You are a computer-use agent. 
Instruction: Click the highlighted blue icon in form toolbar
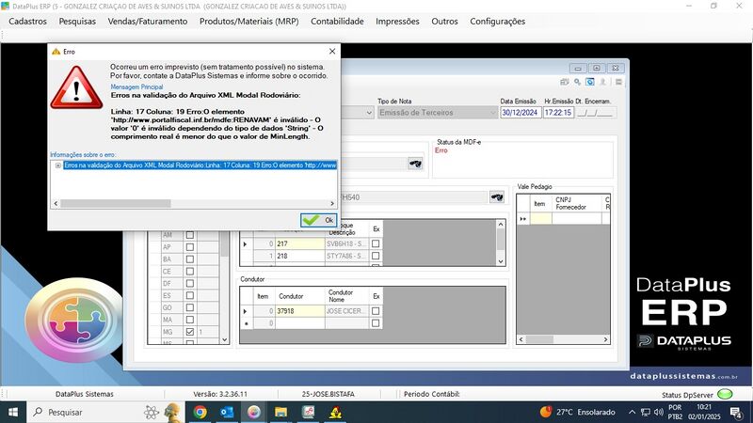(590, 82)
